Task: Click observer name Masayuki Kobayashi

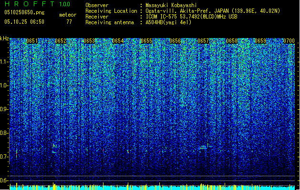Action: point(171,5)
